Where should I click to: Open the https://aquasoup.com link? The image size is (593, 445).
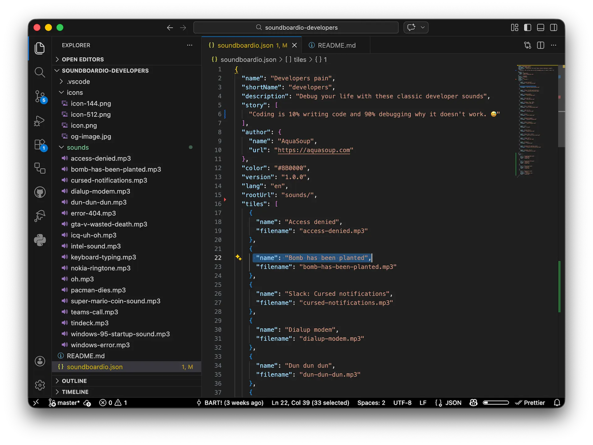(313, 150)
